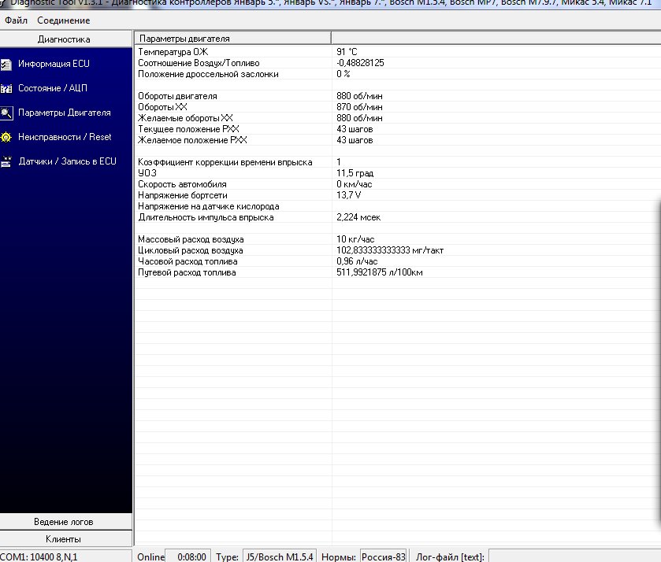The width and height of the screenshot is (661, 562).
Task: Select the Параметры Двигателя magnifier icon
Action: pos(6,113)
